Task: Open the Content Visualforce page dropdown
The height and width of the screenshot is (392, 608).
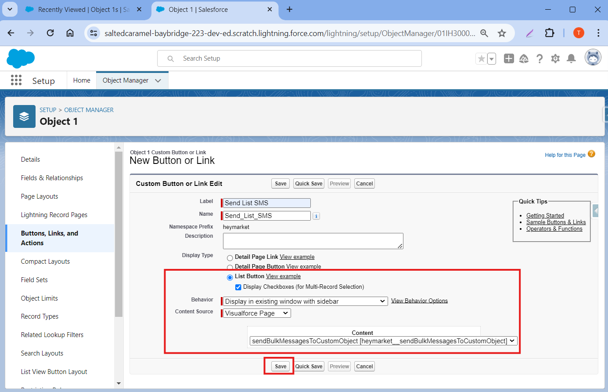Action: pyautogui.click(x=383, y=341)
